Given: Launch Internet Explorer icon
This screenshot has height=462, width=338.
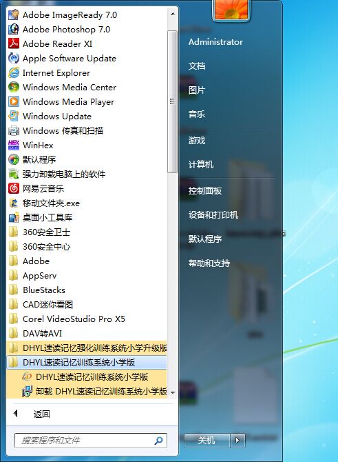Looking at the screenshot, I should point(14,72).
